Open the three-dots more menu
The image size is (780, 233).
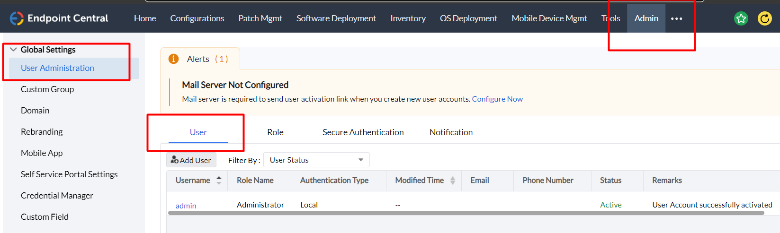click(x=677, y=18)
